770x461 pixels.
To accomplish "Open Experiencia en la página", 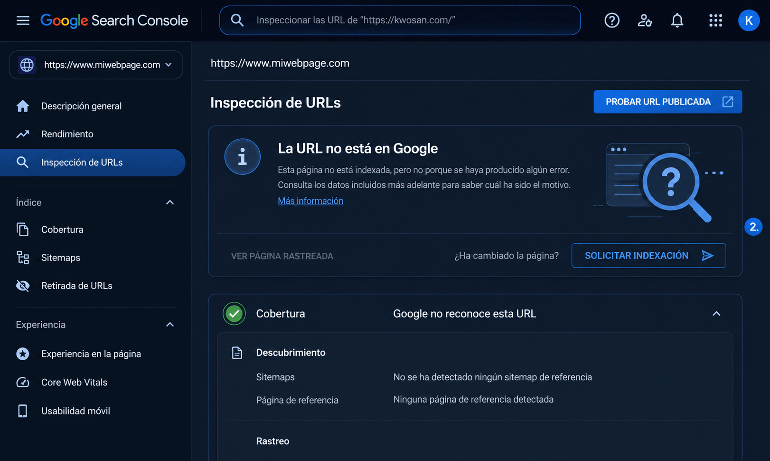I will click(91, 354).
